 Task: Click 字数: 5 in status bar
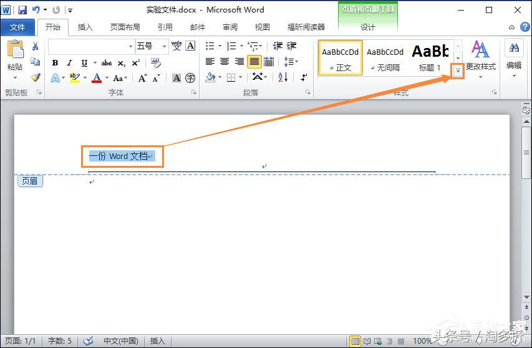tap(60, 341)
